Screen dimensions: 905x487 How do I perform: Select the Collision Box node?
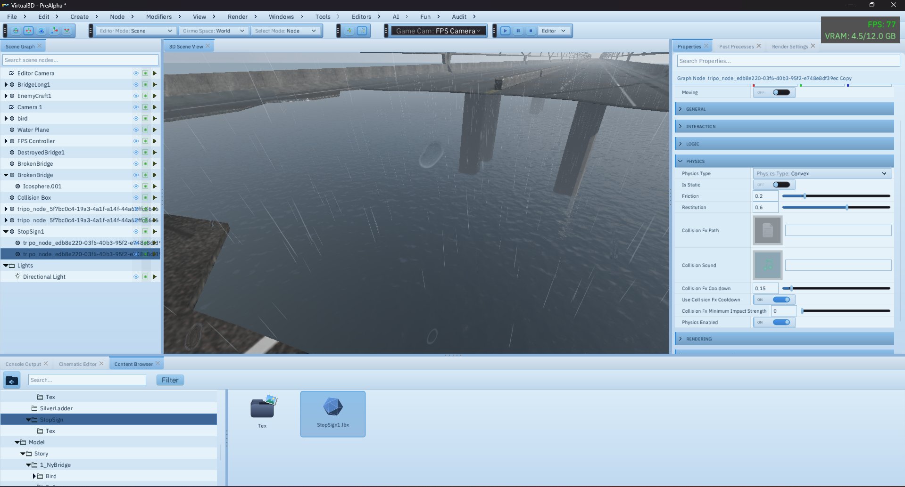34,197
